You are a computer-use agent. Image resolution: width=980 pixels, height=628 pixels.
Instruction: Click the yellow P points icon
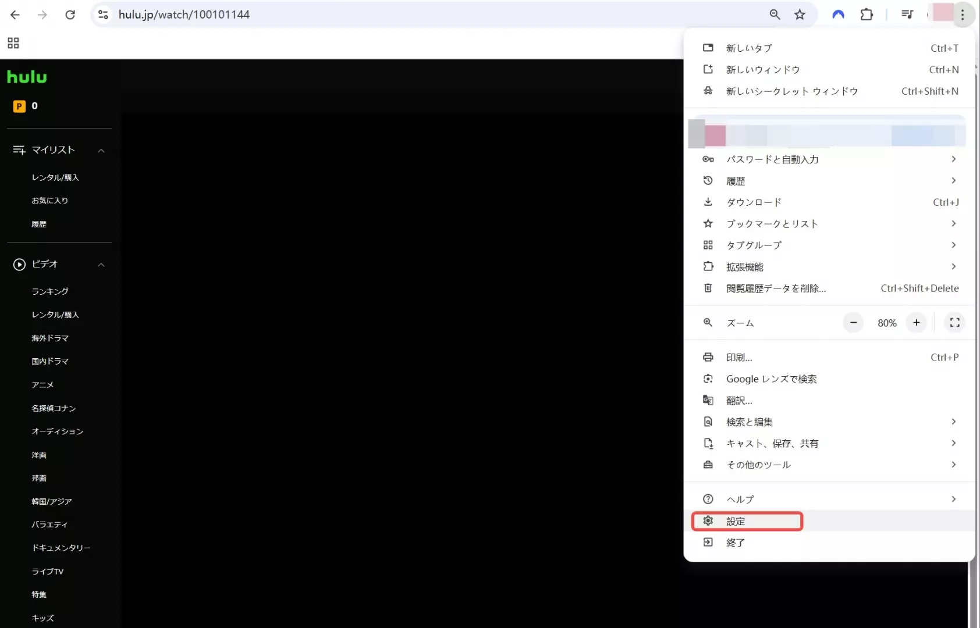(x=19, y=106)
